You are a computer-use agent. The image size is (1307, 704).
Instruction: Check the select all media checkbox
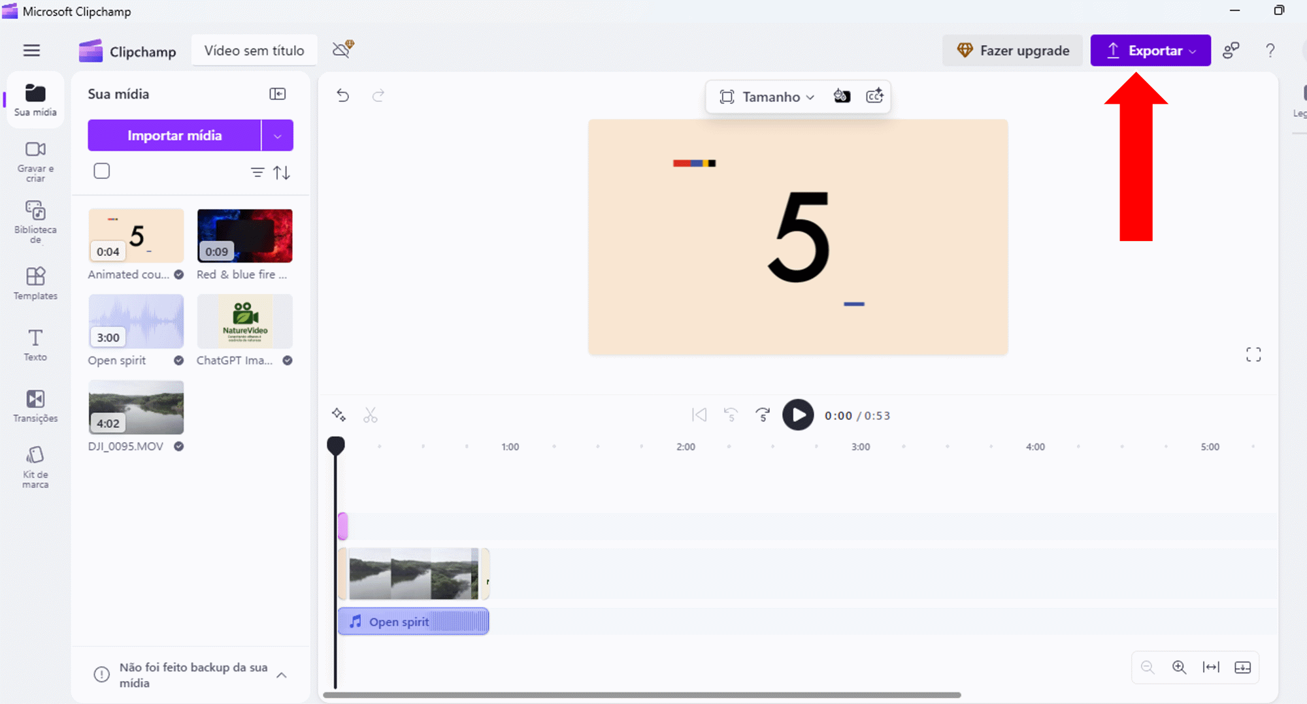pos(102,171)
